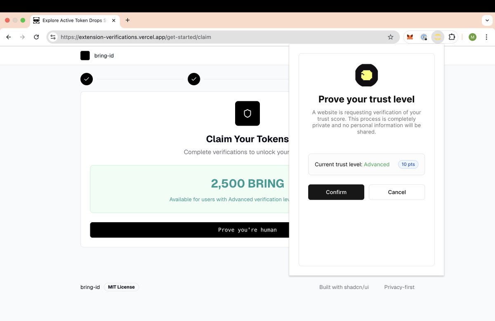Click the Privacy-first footer text
495x321 pixels.
pyautogui.click(x=399, y=287)
